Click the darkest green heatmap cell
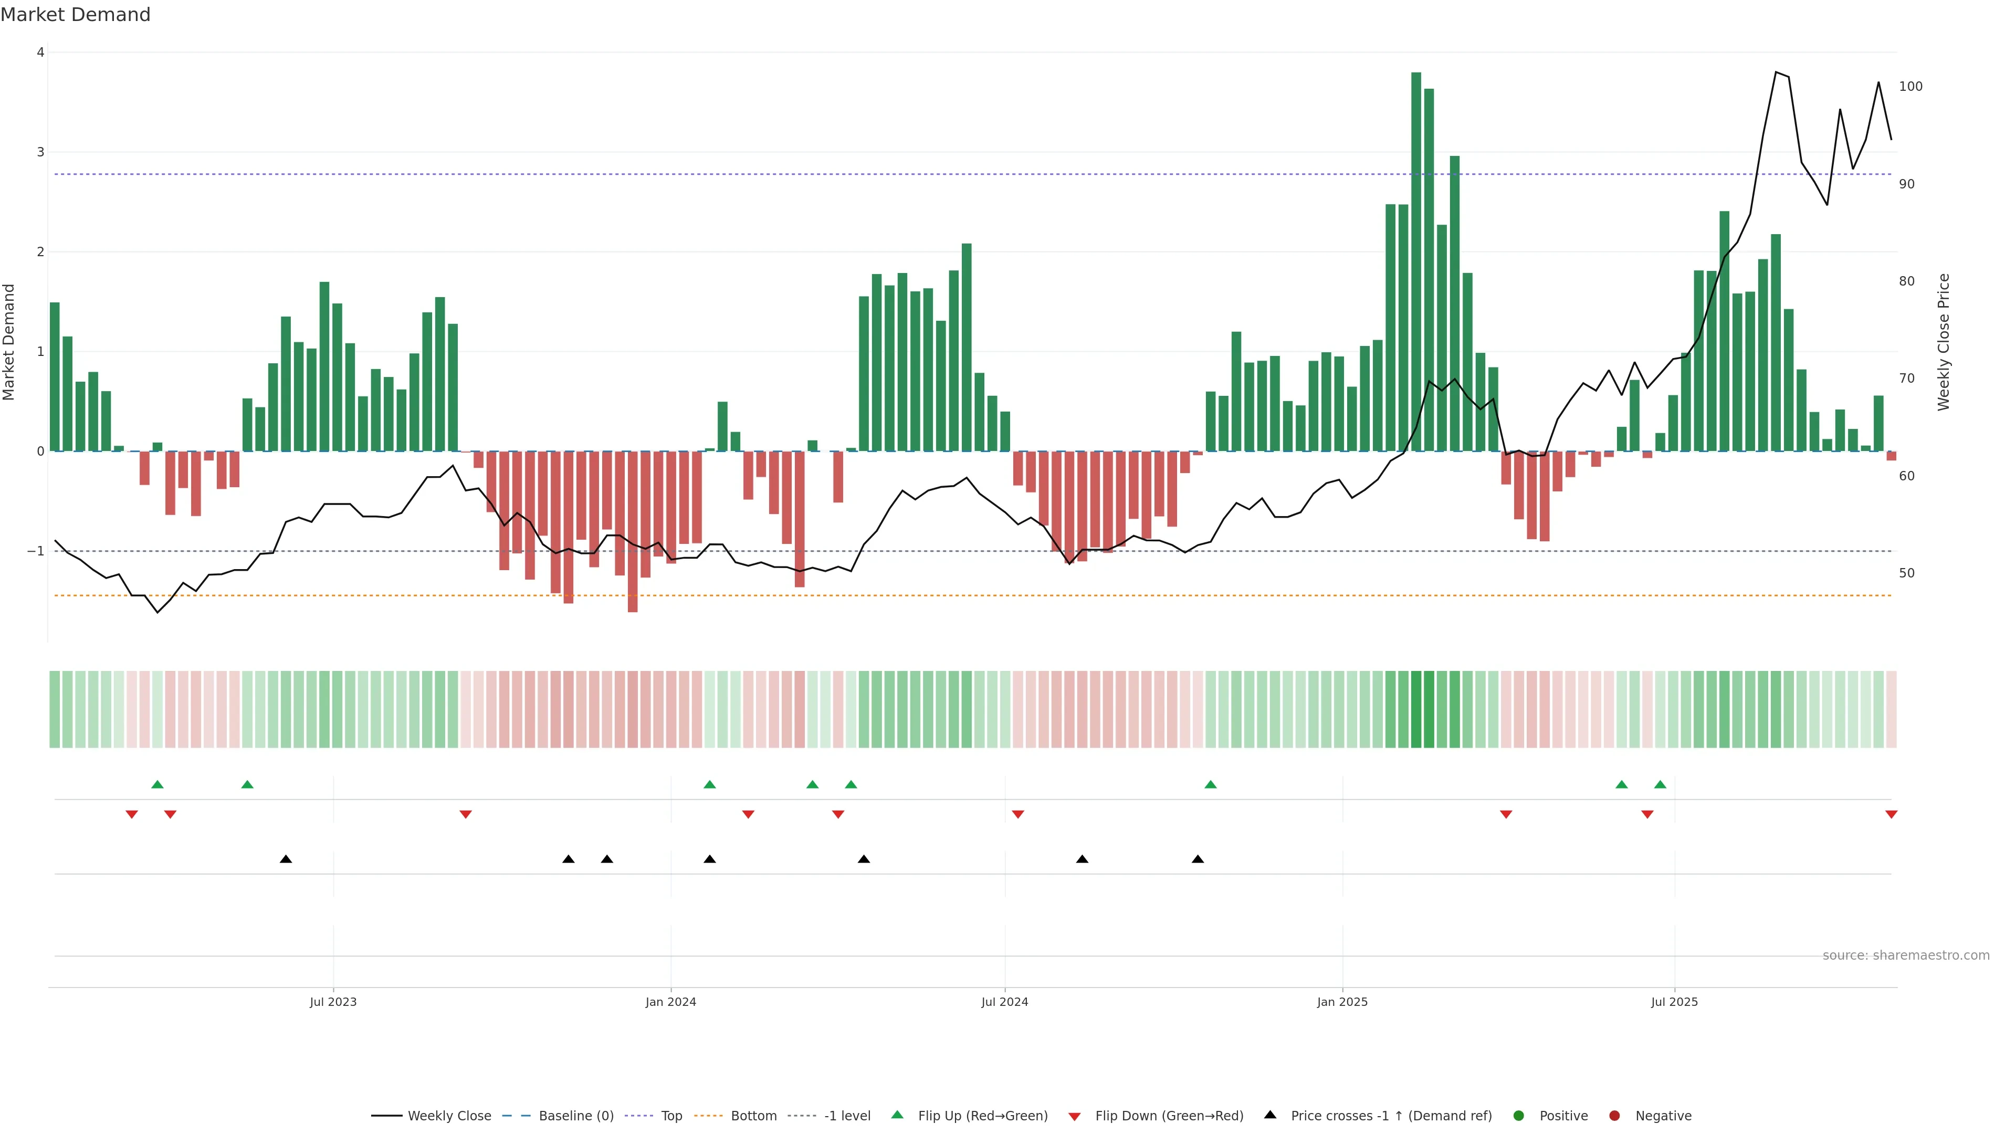The width and height of the screenshot is (2016, 1134). pyautogui.click(x=1416, y=709)
